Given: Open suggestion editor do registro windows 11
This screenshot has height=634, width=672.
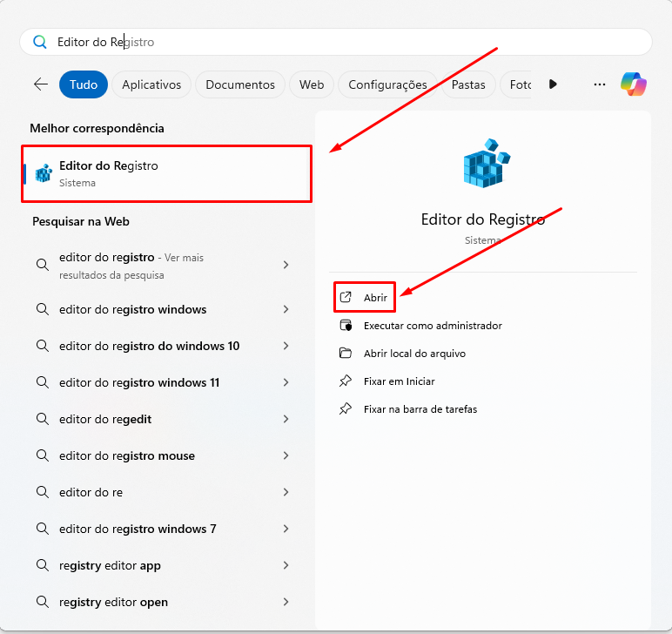Looking at the screenshot, I should point(165,382).
